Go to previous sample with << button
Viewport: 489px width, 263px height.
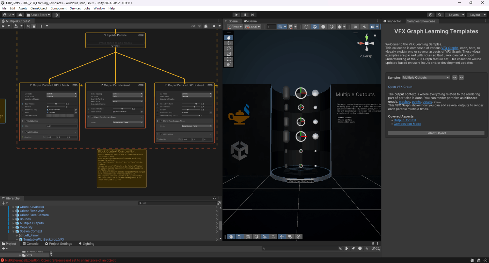click(455, 78)
